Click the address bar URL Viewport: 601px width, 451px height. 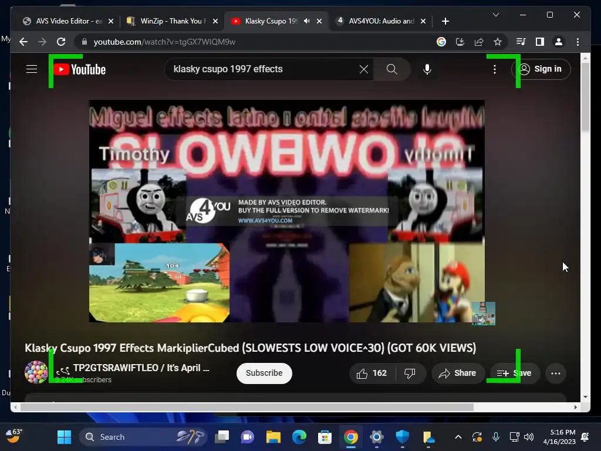coord(164,42)
